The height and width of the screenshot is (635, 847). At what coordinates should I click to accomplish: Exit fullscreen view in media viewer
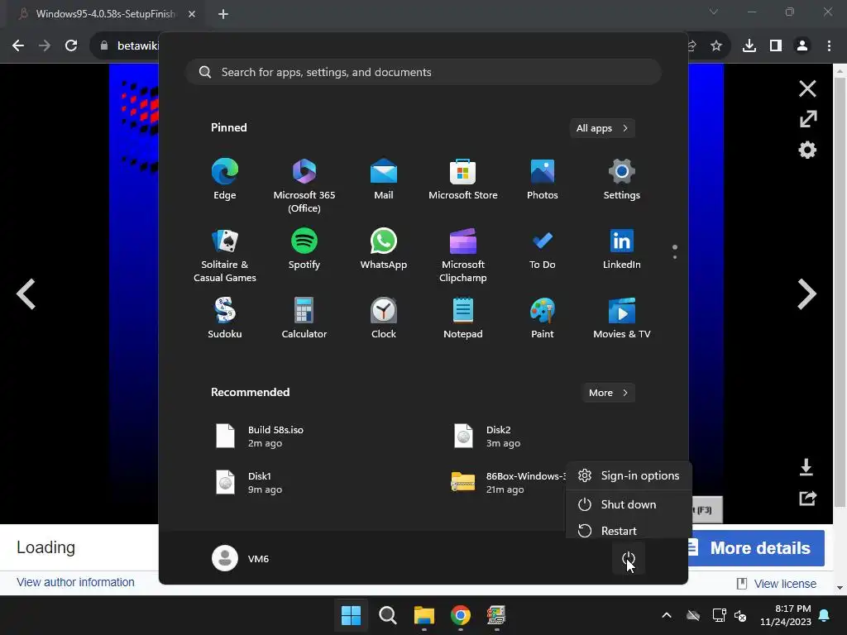[807, 119]
